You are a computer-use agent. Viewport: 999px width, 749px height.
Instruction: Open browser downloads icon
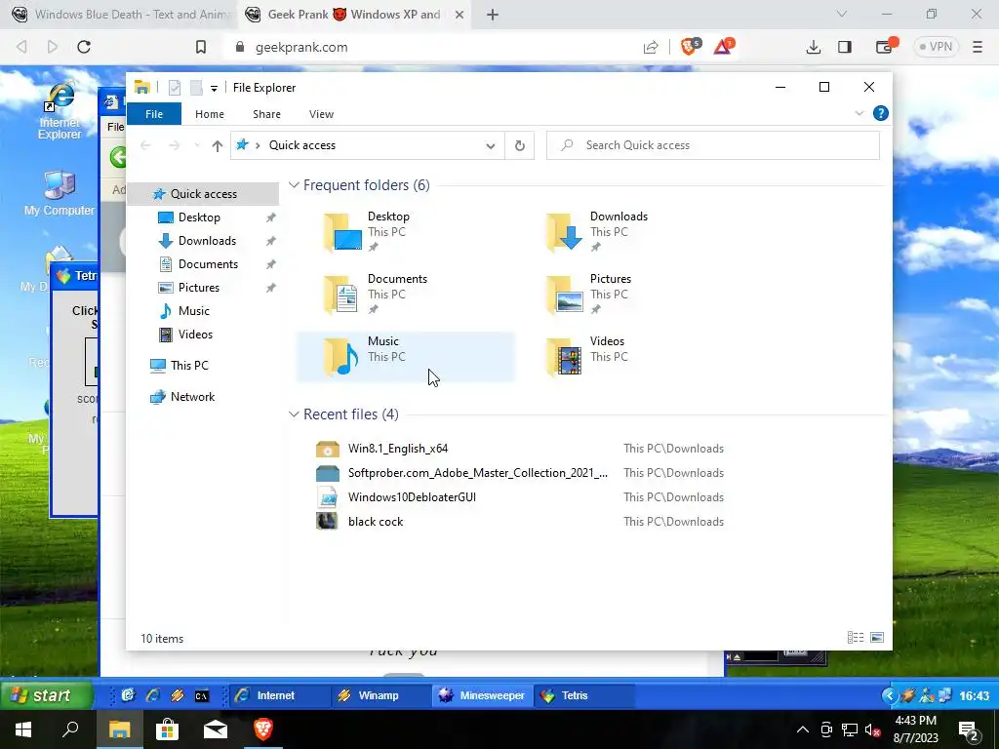[814, 47]
